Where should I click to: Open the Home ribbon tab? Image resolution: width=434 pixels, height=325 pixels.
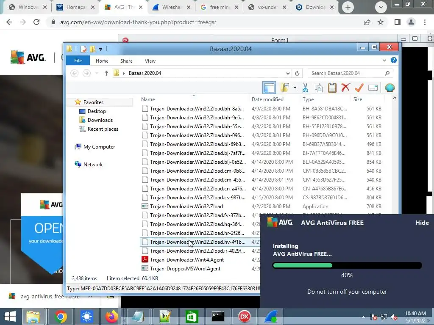click(x=102, y=61)
